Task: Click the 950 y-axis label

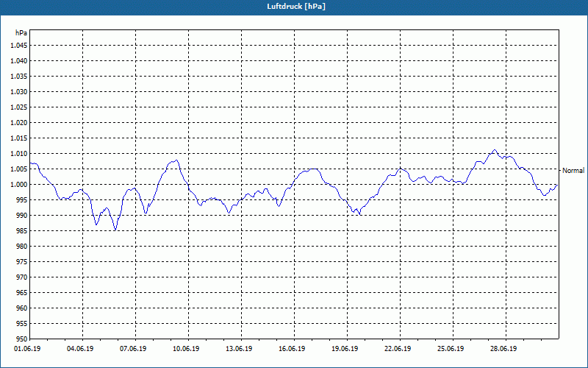Action: 22,339
